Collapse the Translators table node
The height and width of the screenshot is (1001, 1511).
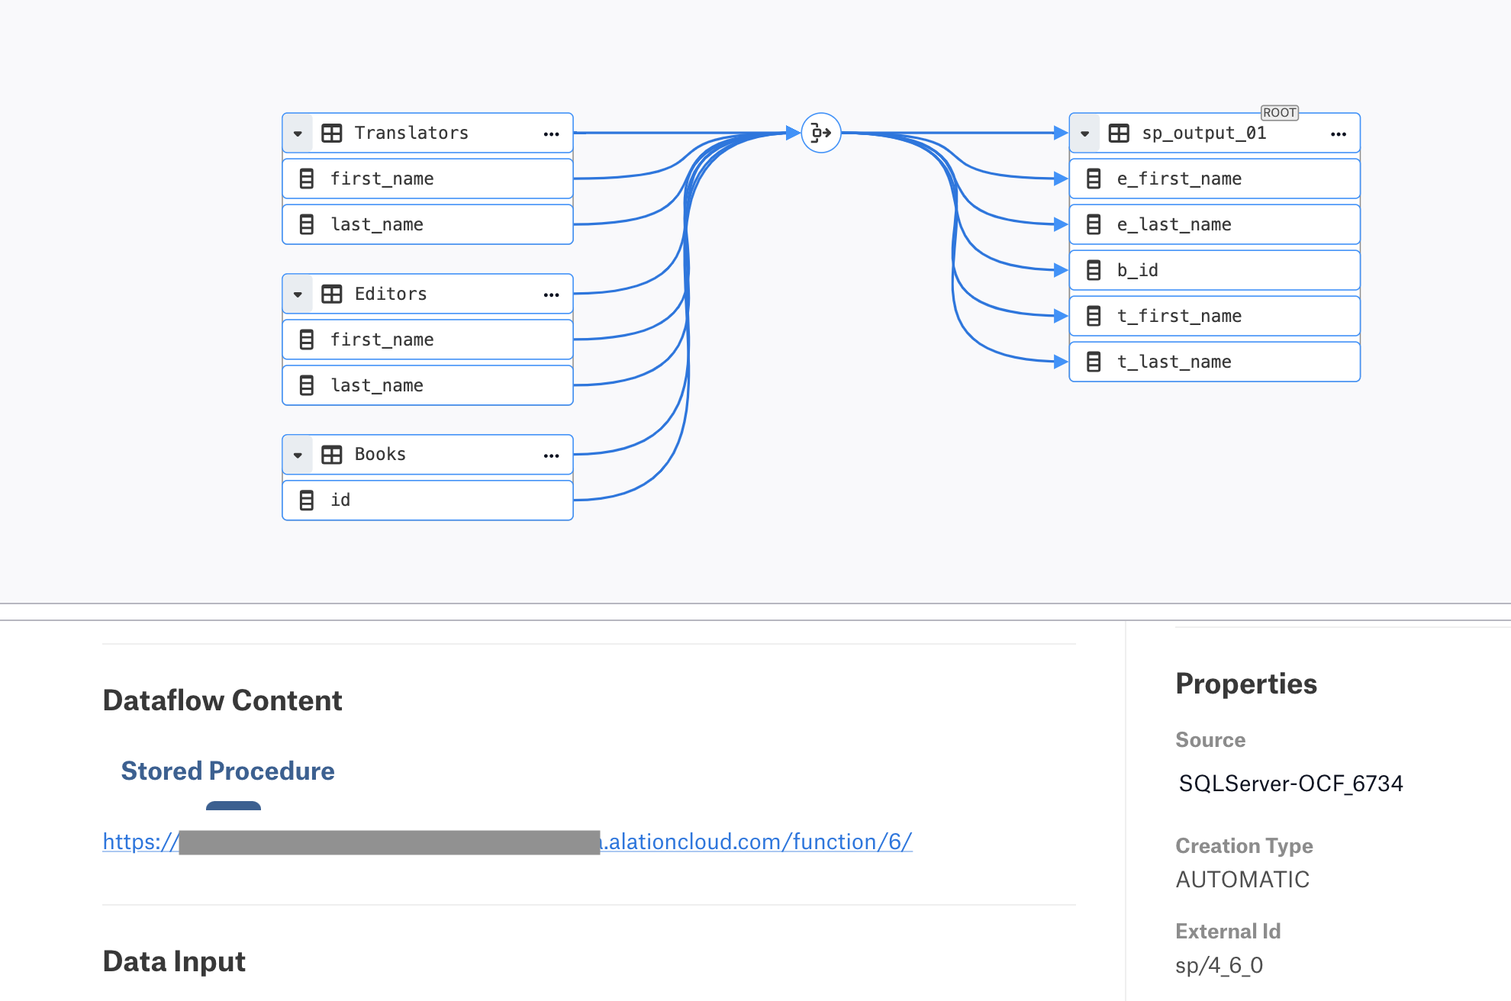[298, 134]
